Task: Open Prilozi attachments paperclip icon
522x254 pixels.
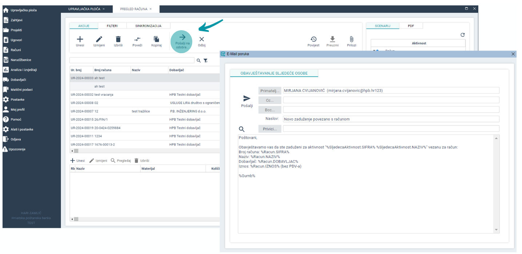Action: (x=351, y=39)
